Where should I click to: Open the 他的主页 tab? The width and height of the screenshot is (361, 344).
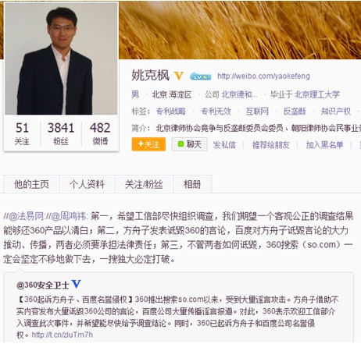[31, 184]
